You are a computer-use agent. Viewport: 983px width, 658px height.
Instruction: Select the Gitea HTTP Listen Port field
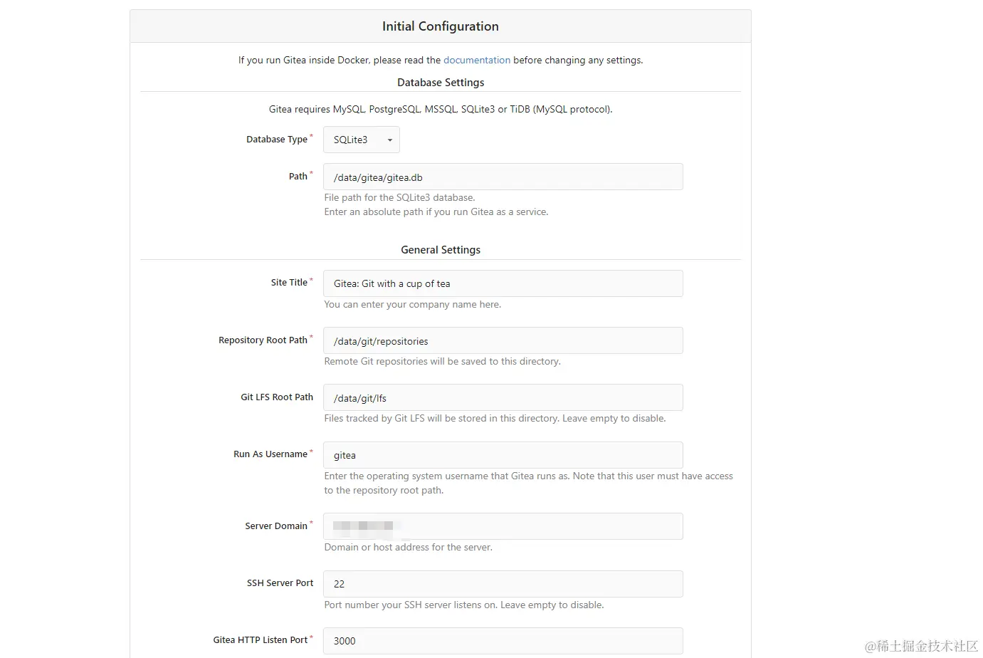(x=503, y=641)
